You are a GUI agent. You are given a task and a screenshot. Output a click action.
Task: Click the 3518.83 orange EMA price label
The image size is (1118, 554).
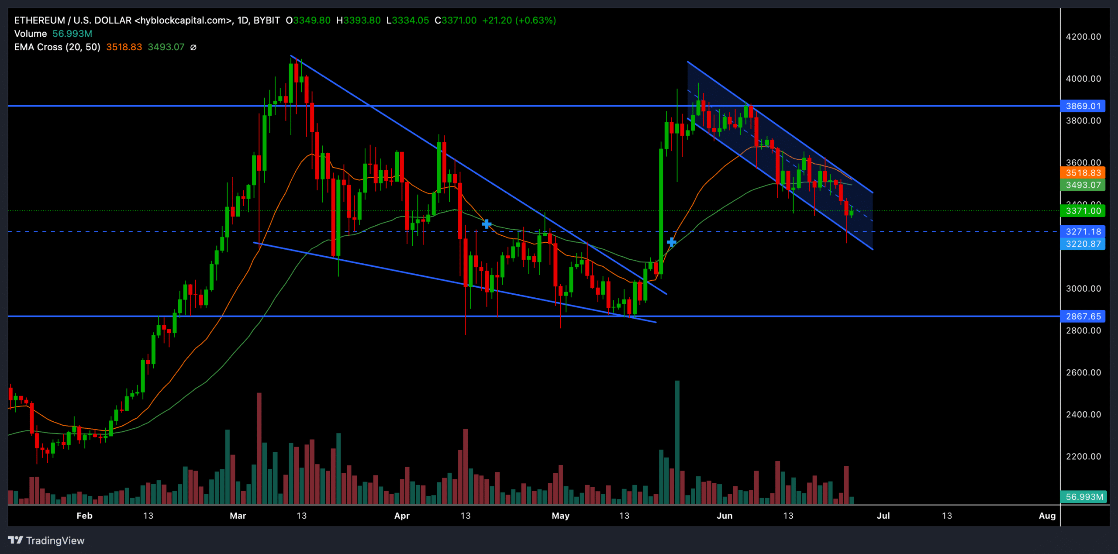coord(1083,173)
